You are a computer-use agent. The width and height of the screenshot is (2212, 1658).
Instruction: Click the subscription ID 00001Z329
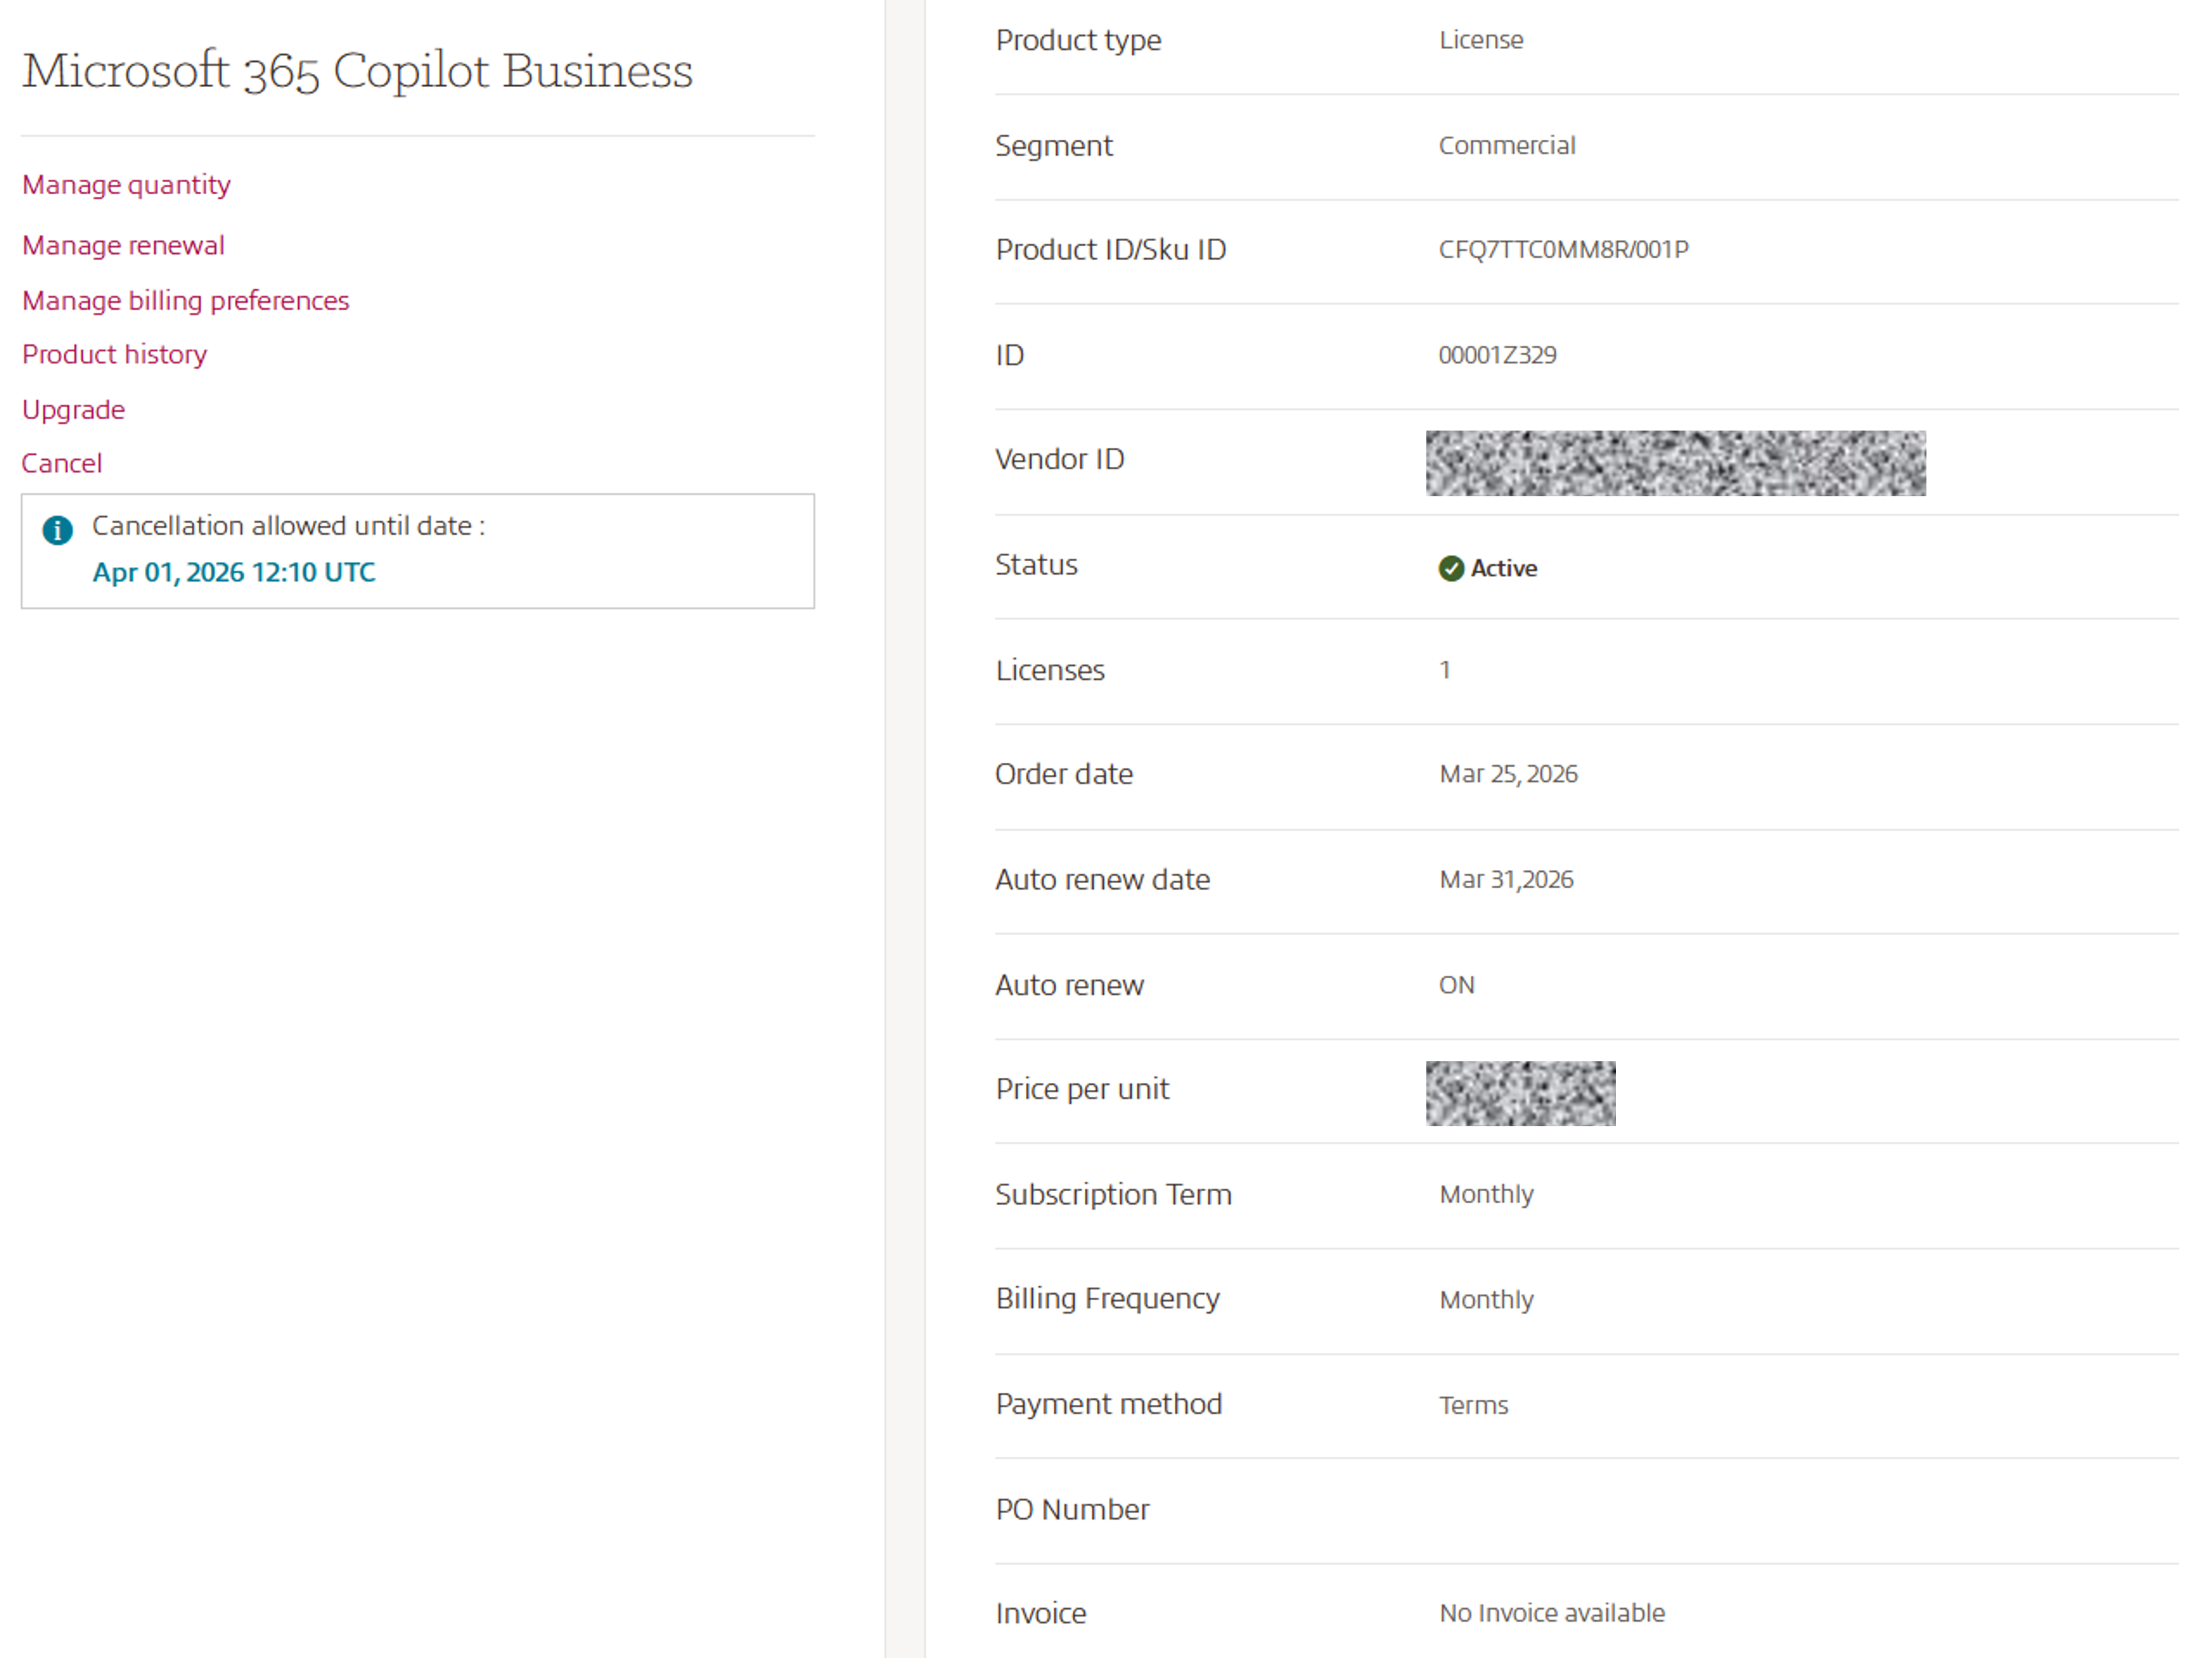[1497, 355]
